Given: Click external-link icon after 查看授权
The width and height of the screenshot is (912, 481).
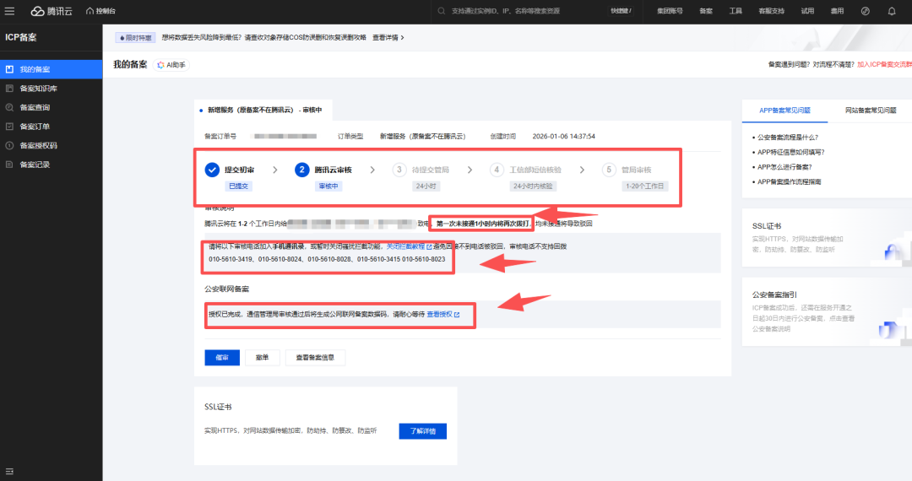Looking at the screenshot, I should pyautogui.click(x=457, y=314).
